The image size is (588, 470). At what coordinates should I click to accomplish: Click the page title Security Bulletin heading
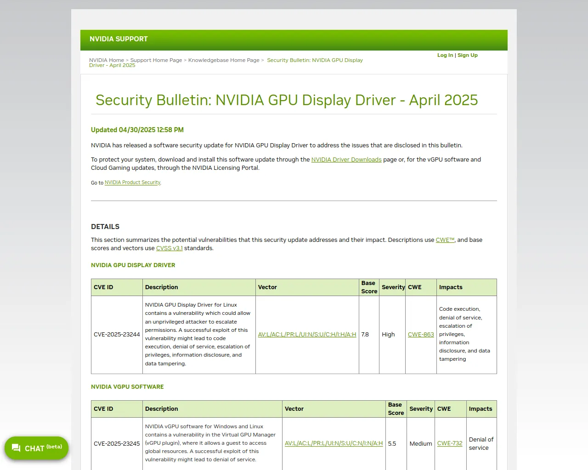click(x=287, y=100)
